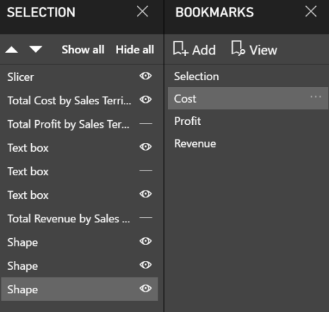The height and width of the screenshot is (312, 329).
Task: Show Total Profit by Sales Territory visual
Action: tap(146, 124)
